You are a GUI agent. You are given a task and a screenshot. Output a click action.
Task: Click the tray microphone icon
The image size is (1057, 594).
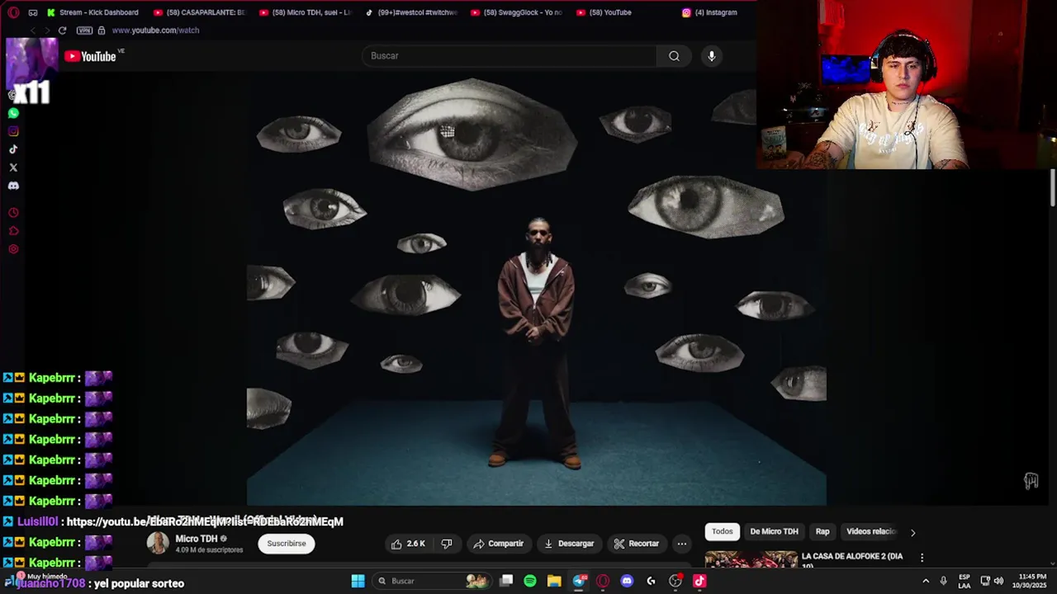point(943,581)
